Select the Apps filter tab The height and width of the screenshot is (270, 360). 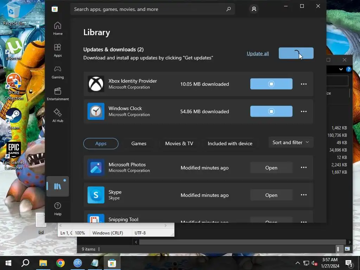pyautogui.click(x=101, y=143)
